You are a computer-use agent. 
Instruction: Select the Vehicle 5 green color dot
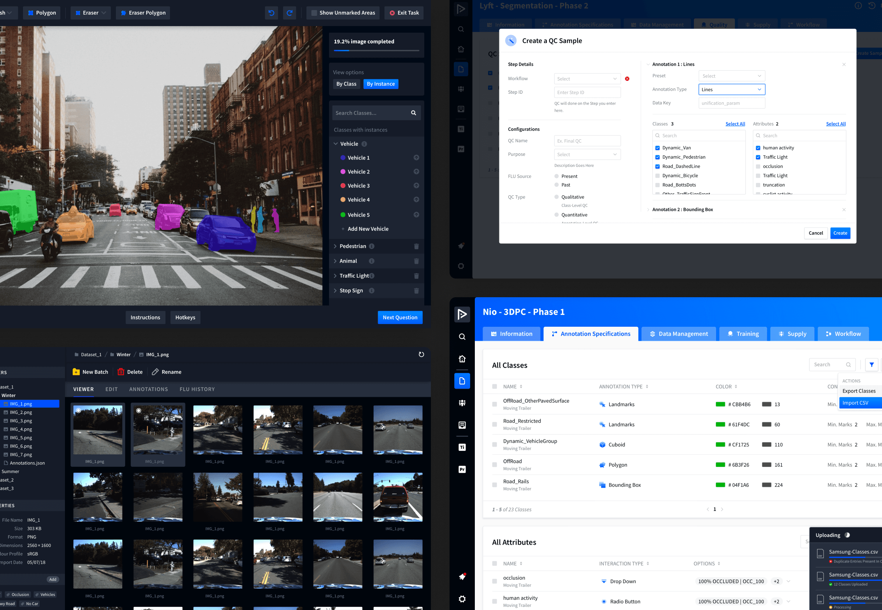(x=343, y=215)
